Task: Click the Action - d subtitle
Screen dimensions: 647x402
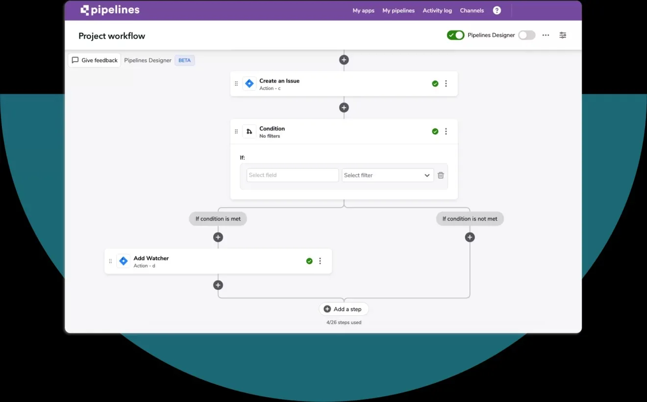Action: point(145,266)
